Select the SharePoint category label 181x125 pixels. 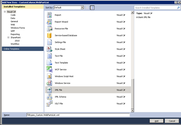[16, 38]
